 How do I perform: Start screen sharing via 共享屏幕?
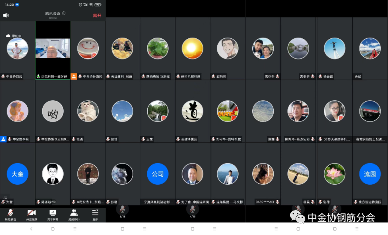(53, 215)
